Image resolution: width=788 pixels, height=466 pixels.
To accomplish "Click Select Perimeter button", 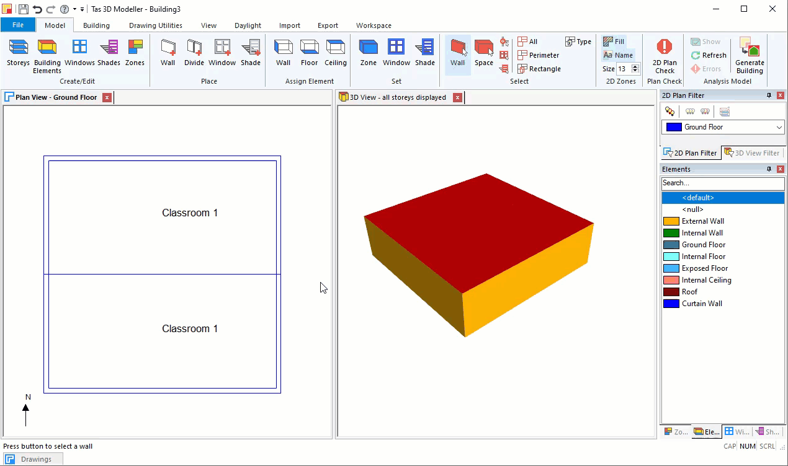I will (538, 55).
